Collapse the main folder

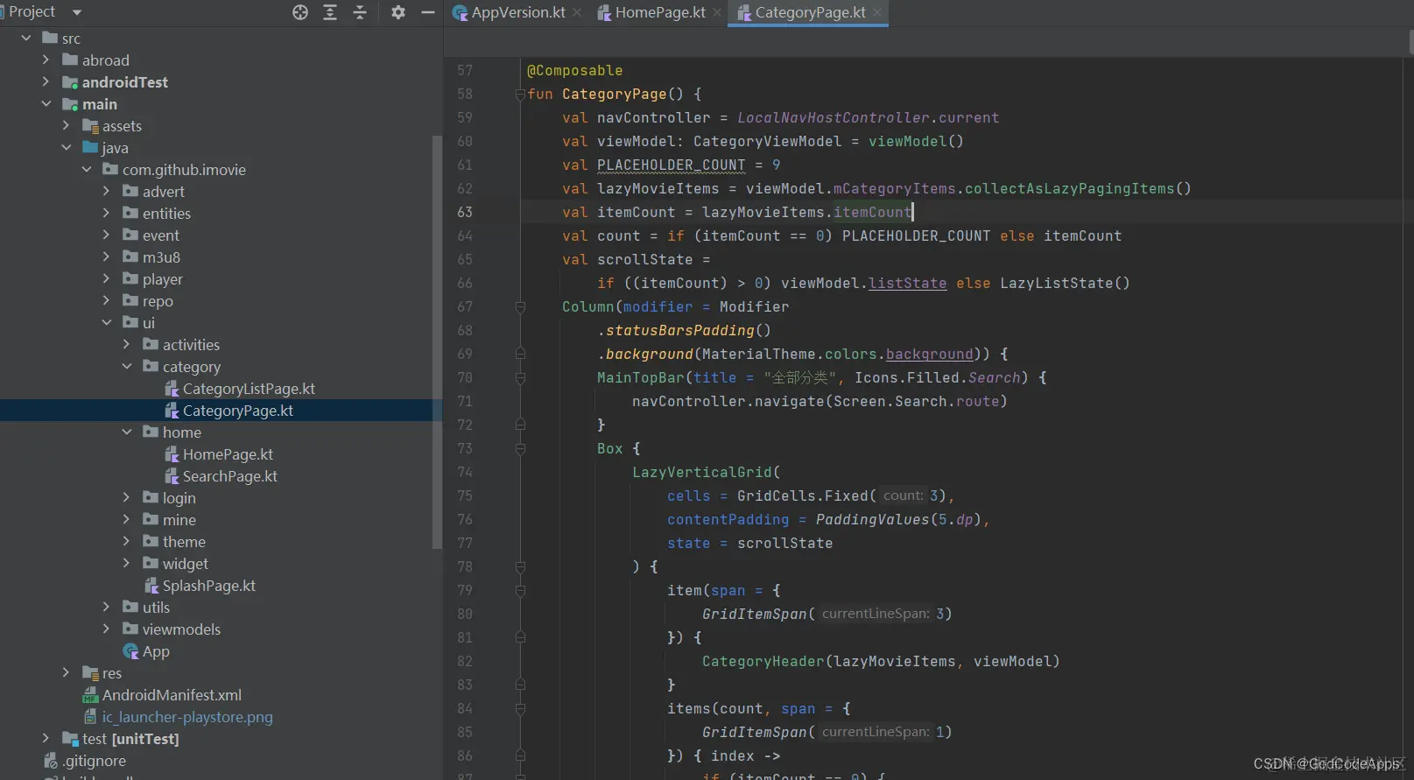pos(46,103)
